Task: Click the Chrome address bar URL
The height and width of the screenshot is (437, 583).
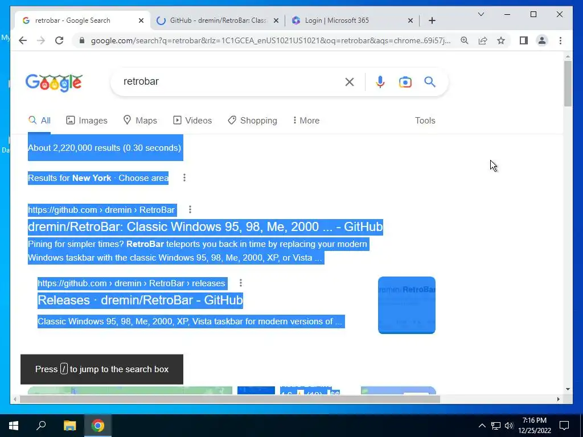Action: (270, 40)
